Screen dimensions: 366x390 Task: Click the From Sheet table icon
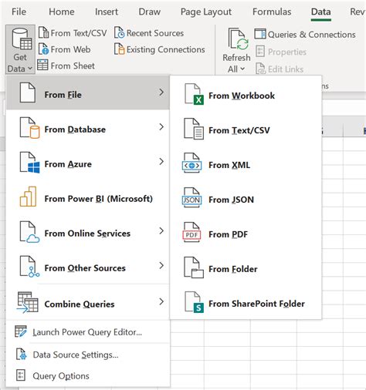point(42,66)
